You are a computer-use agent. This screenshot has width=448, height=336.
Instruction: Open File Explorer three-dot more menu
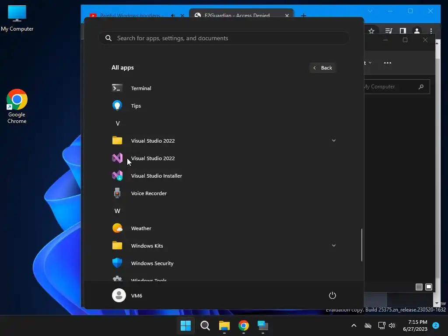pos(388,63)
